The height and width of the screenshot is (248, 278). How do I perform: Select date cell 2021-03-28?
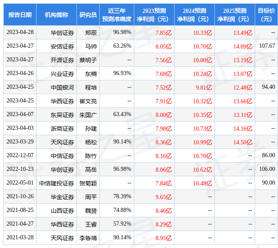pos(20,237)
